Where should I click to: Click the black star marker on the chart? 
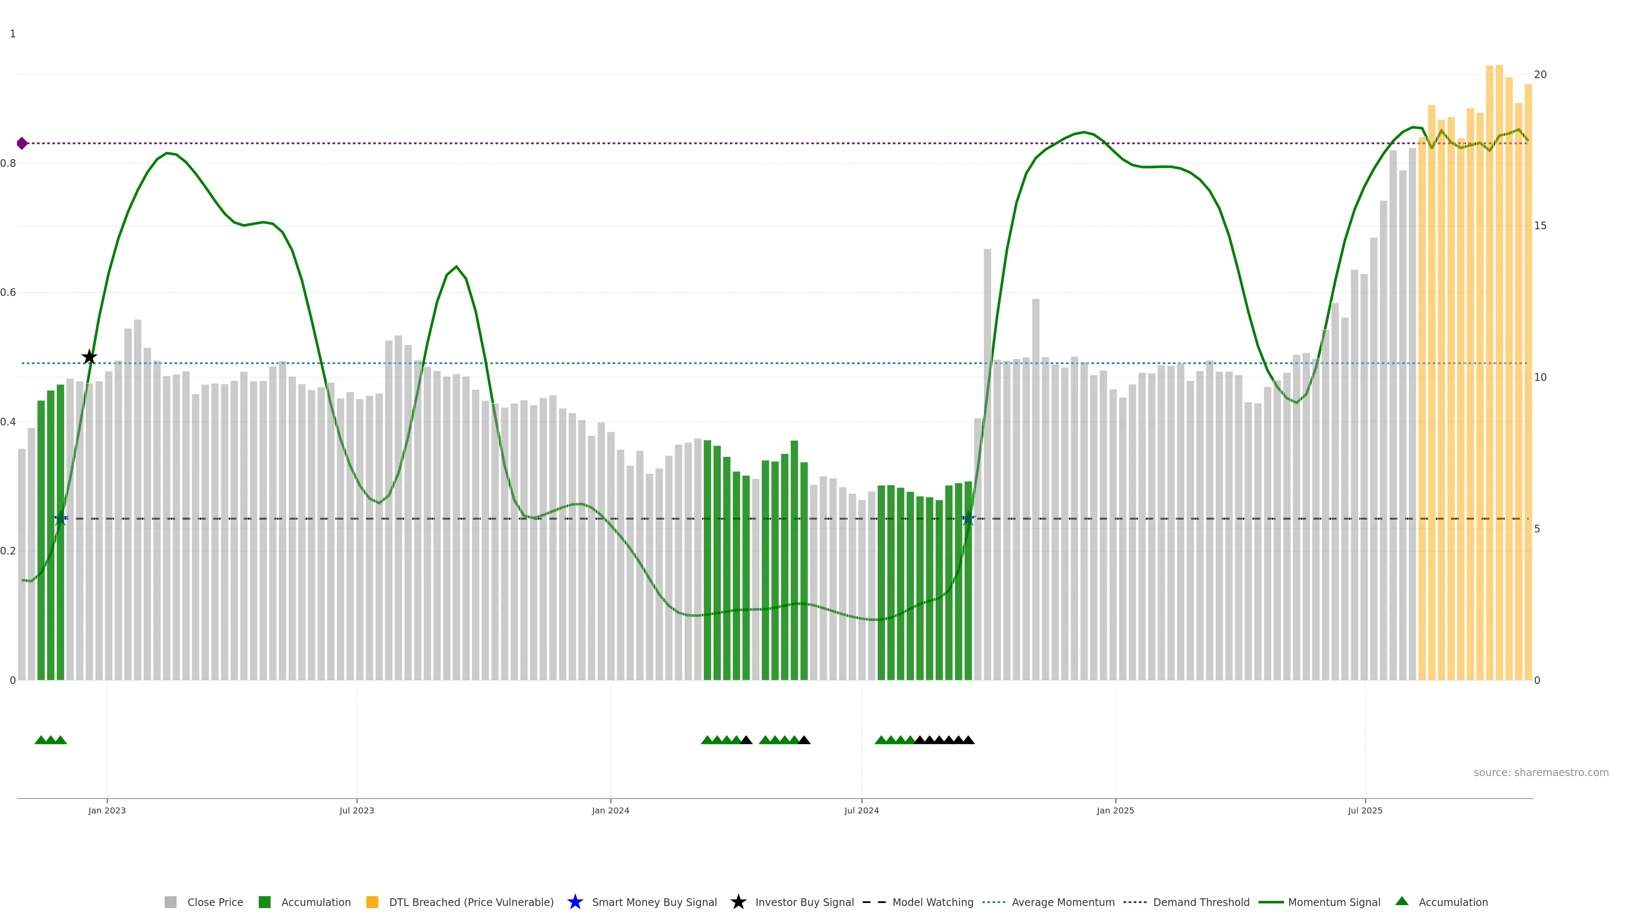pos(89,357)
